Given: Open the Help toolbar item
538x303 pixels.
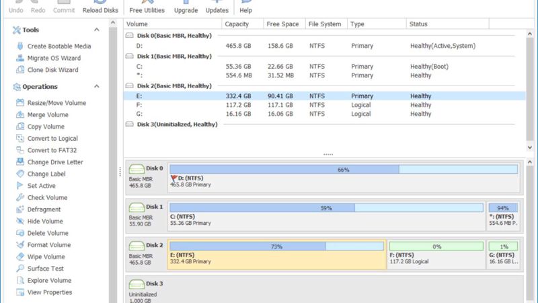Looking at the screenshot, I should [245, 7].
